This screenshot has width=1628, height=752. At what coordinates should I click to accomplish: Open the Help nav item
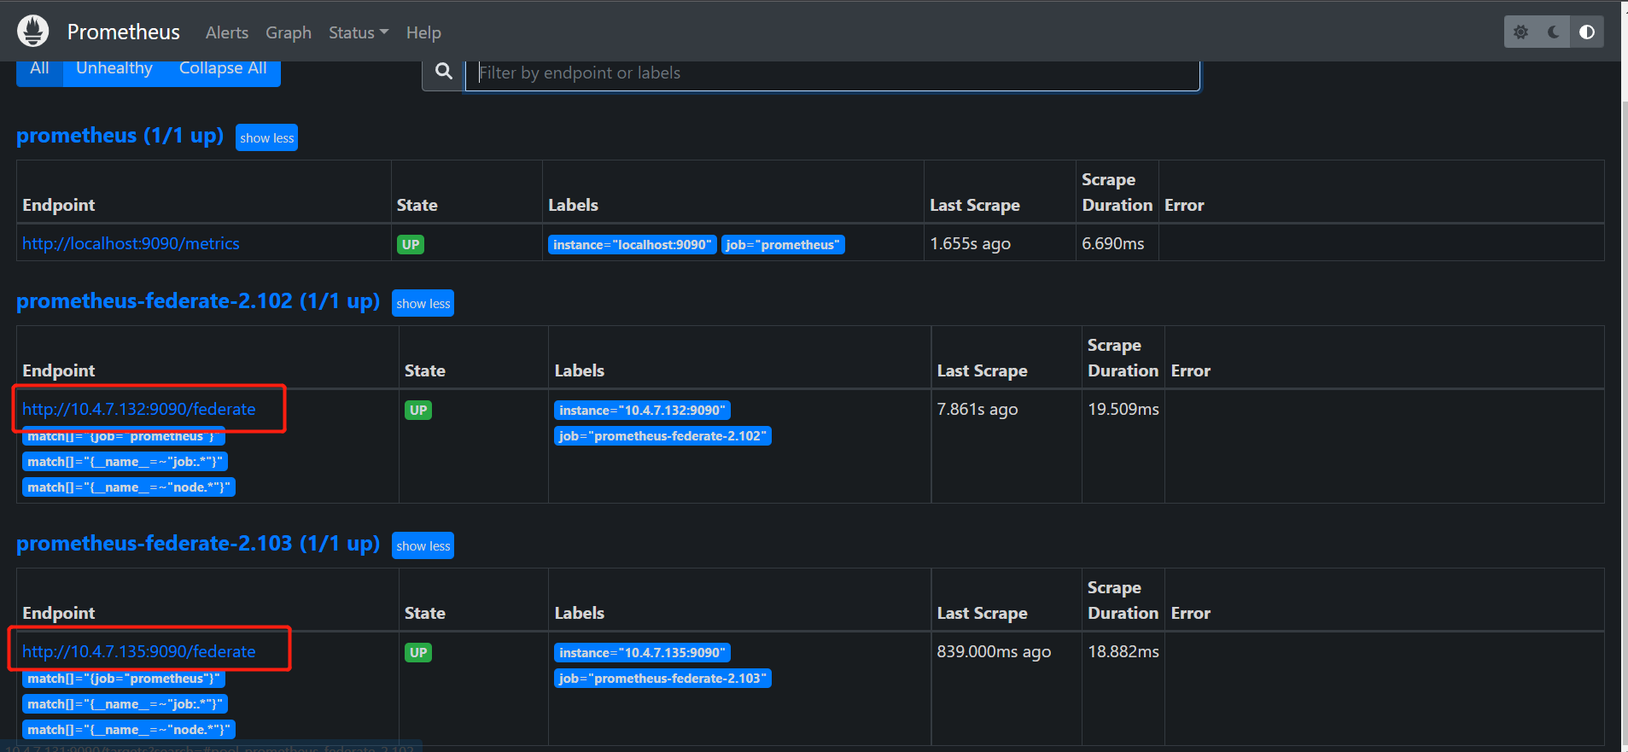point(423,32)
